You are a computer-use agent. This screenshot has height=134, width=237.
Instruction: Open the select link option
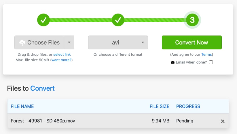(62, 54)
